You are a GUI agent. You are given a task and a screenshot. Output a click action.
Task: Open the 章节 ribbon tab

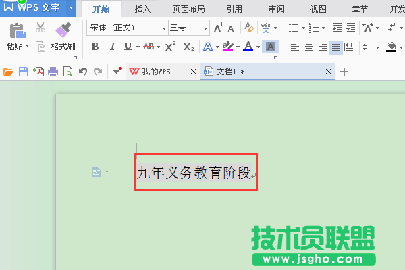coord(360,9)
